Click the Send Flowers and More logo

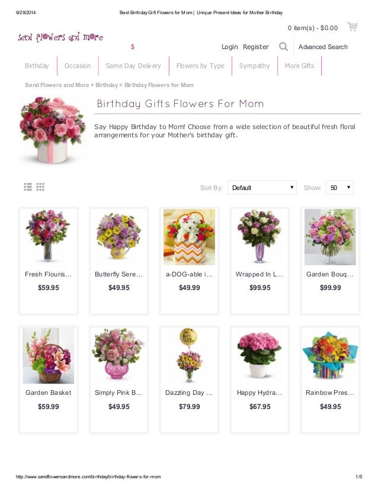(x=60, y=37)
